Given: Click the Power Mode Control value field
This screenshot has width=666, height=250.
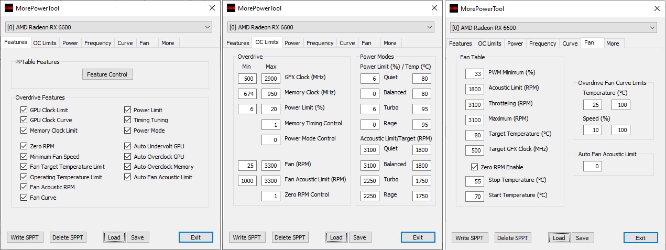Looking at the screenshot, I should pos(271,140).
